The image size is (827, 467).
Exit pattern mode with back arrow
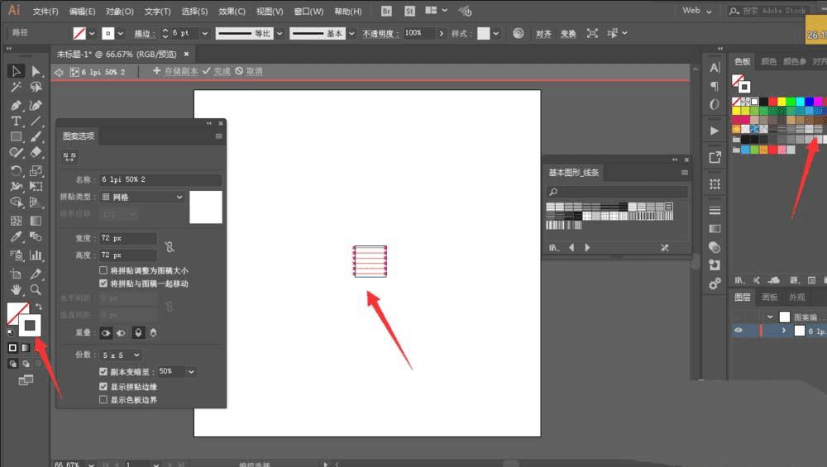tap(59, 72)
